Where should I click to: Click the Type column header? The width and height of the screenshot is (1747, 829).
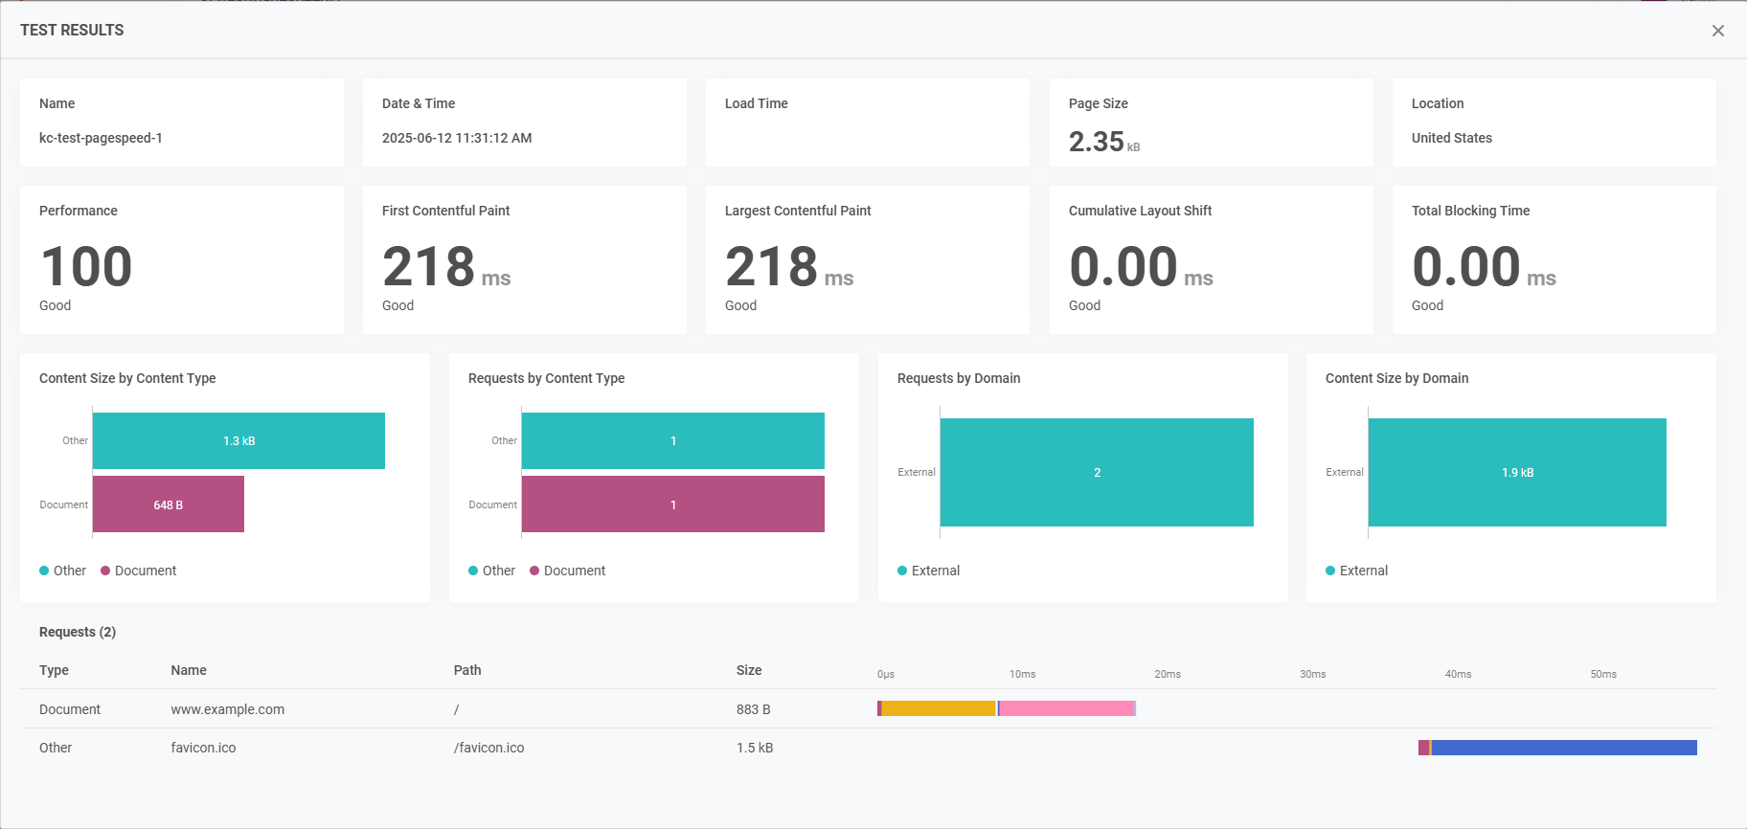pyautogui.click(x=54, y=670)
